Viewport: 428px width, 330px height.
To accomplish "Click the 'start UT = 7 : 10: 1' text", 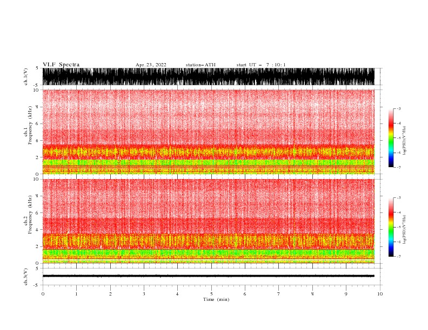I will [x=261, y=65].
